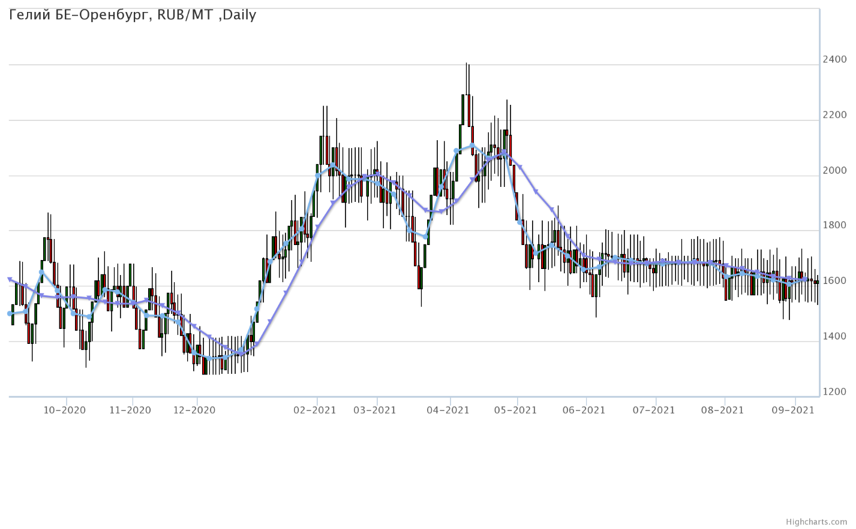This screenshot has width=856, height=529.
Task: Click the Highcharts.com credits link
Action: pos(825,522)
